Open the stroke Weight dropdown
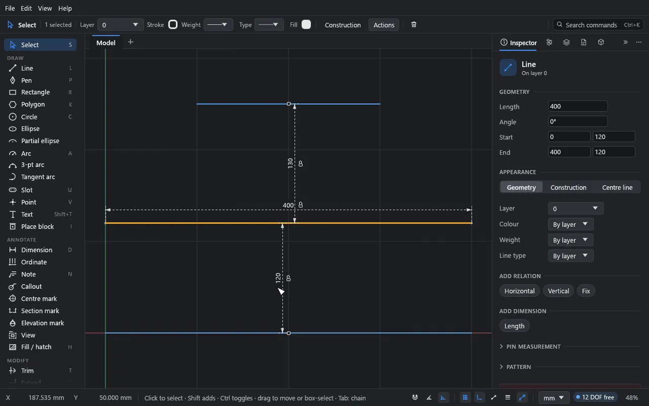The image size is (649, 406). pos(218,25)
